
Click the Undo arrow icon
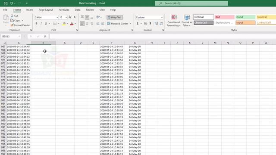point(12,3)
